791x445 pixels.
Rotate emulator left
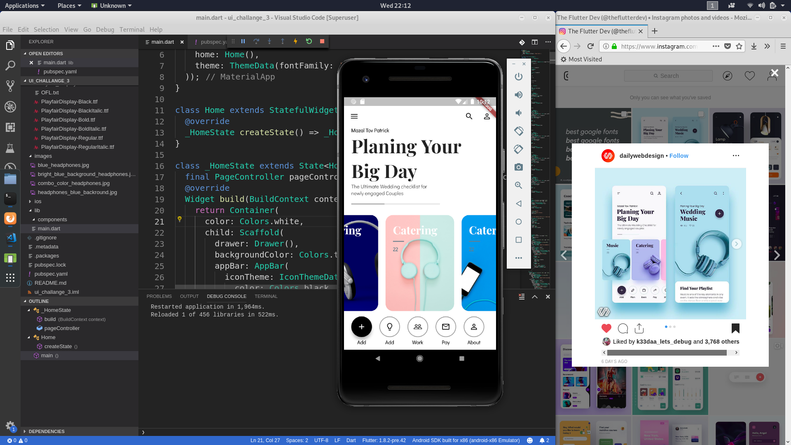coord(519,131)
